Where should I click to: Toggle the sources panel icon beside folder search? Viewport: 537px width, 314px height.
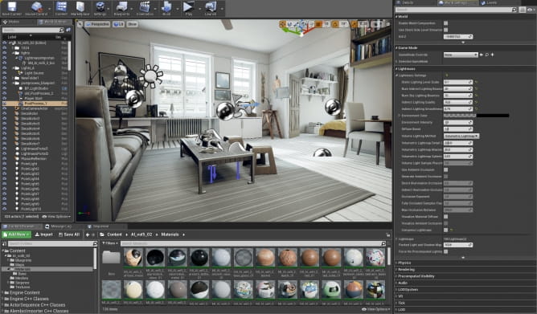coord(5,243)
